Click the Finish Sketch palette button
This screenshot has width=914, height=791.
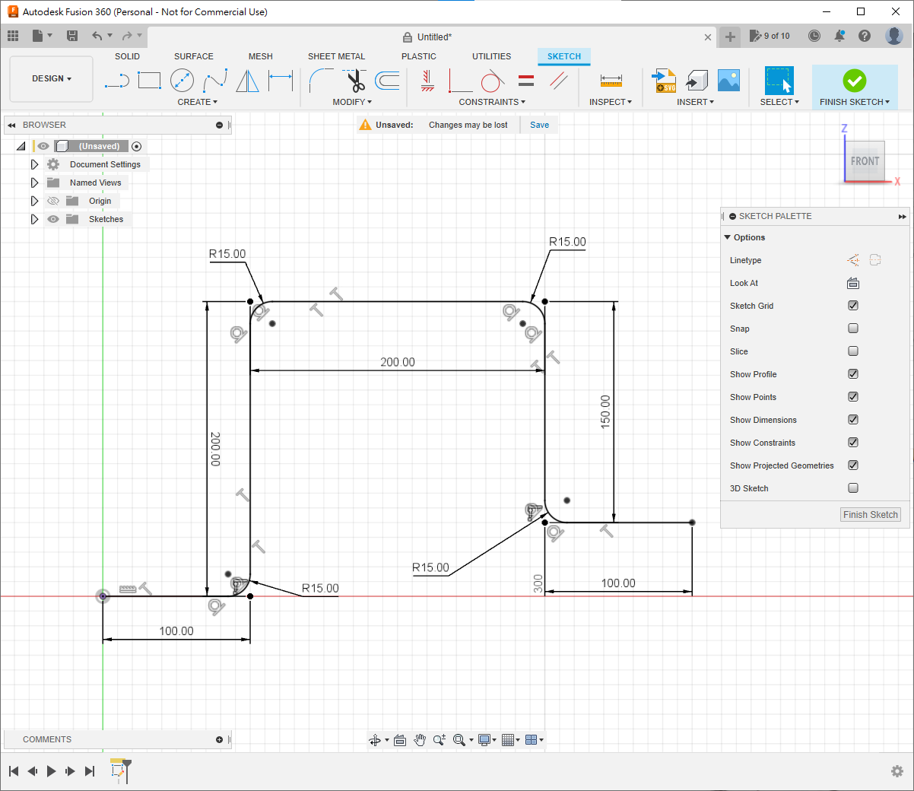(x=871, y=515)
